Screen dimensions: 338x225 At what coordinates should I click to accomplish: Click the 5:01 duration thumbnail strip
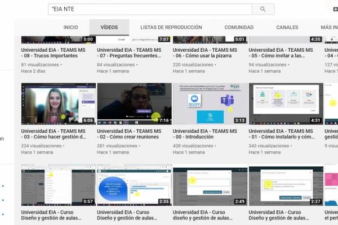[210, 39]
